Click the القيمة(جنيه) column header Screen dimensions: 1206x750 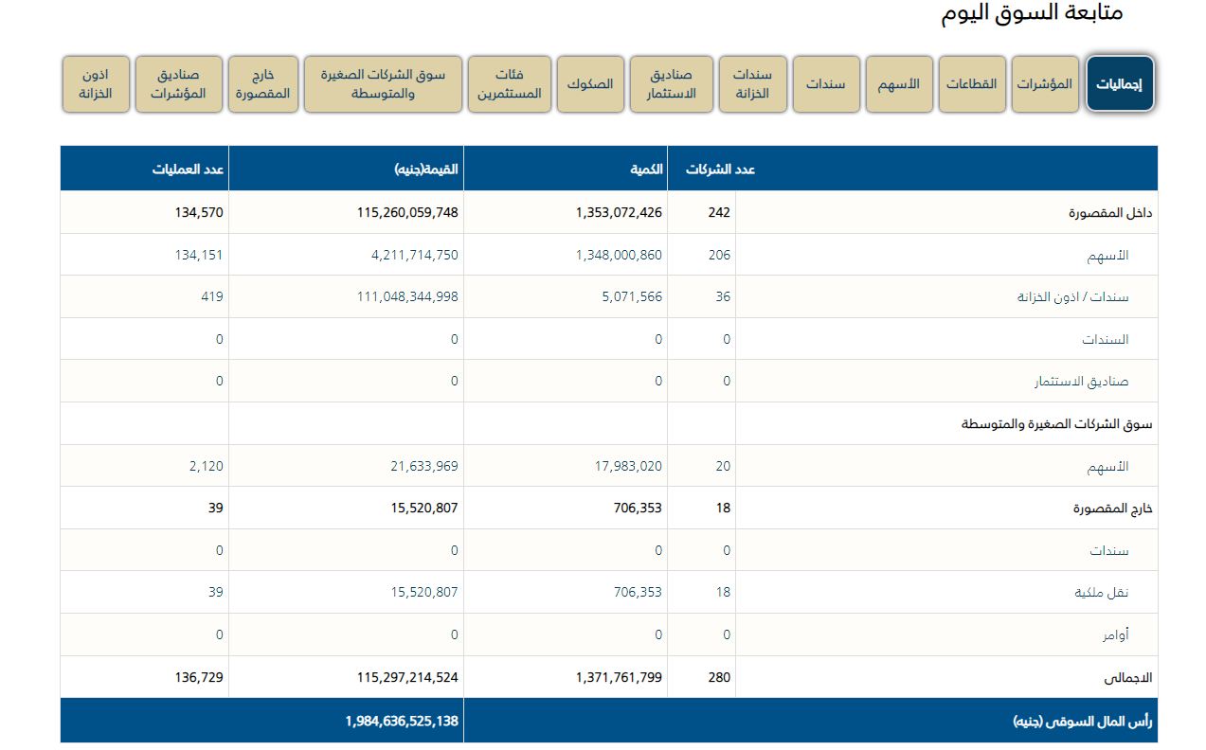pyautogui.click(x=426, y=170)
